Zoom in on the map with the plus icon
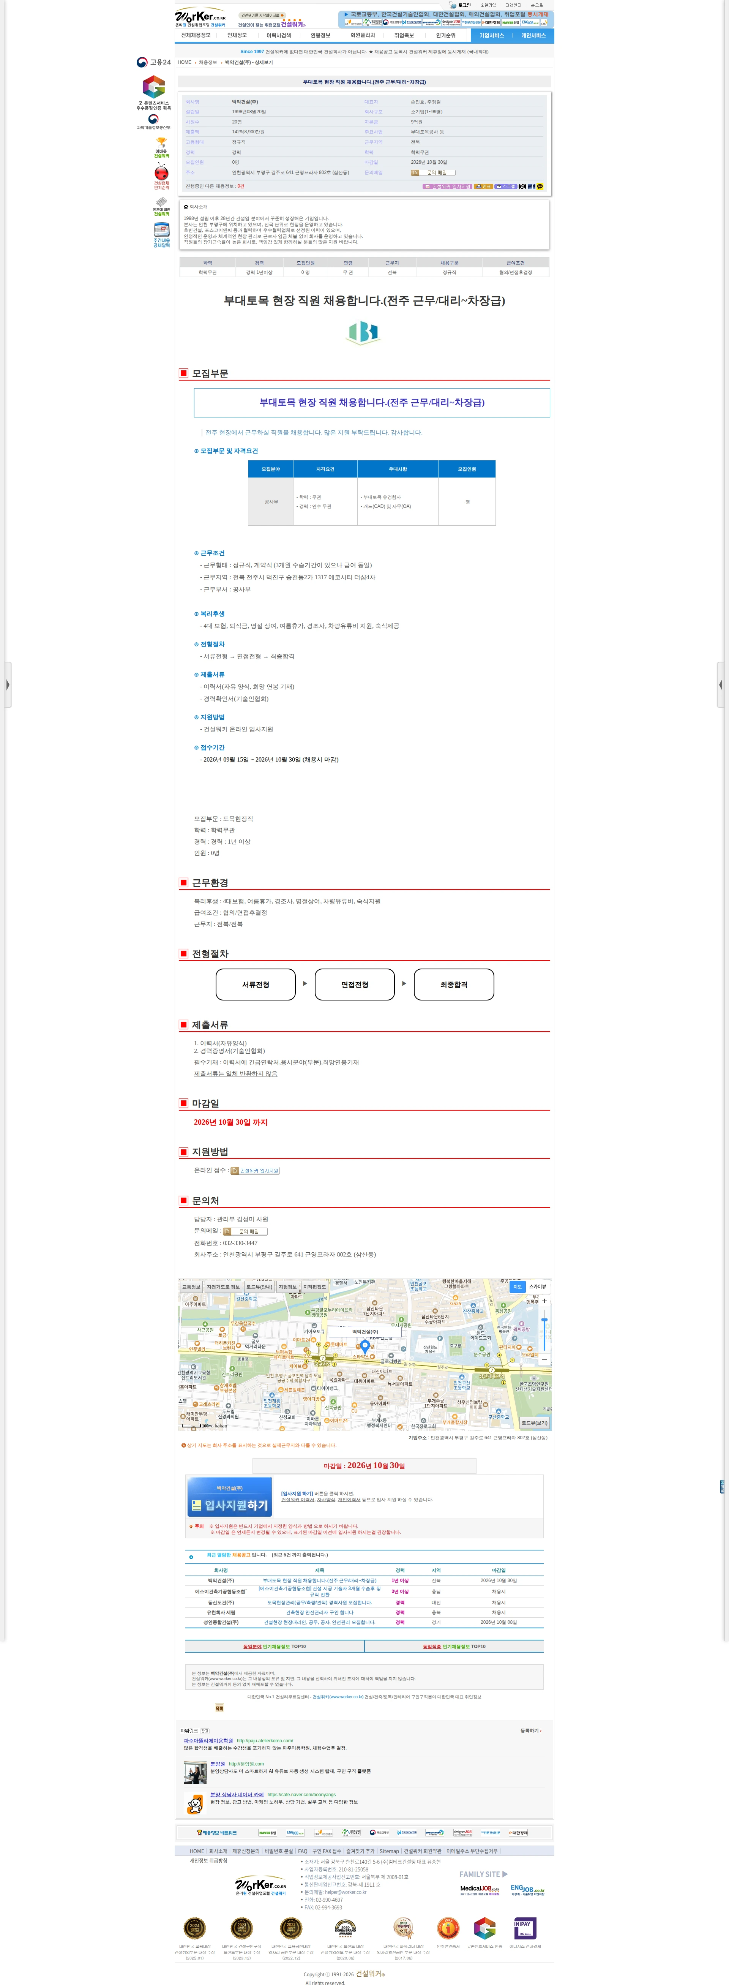This screenshot has width=729, height=1985. 544,1301
